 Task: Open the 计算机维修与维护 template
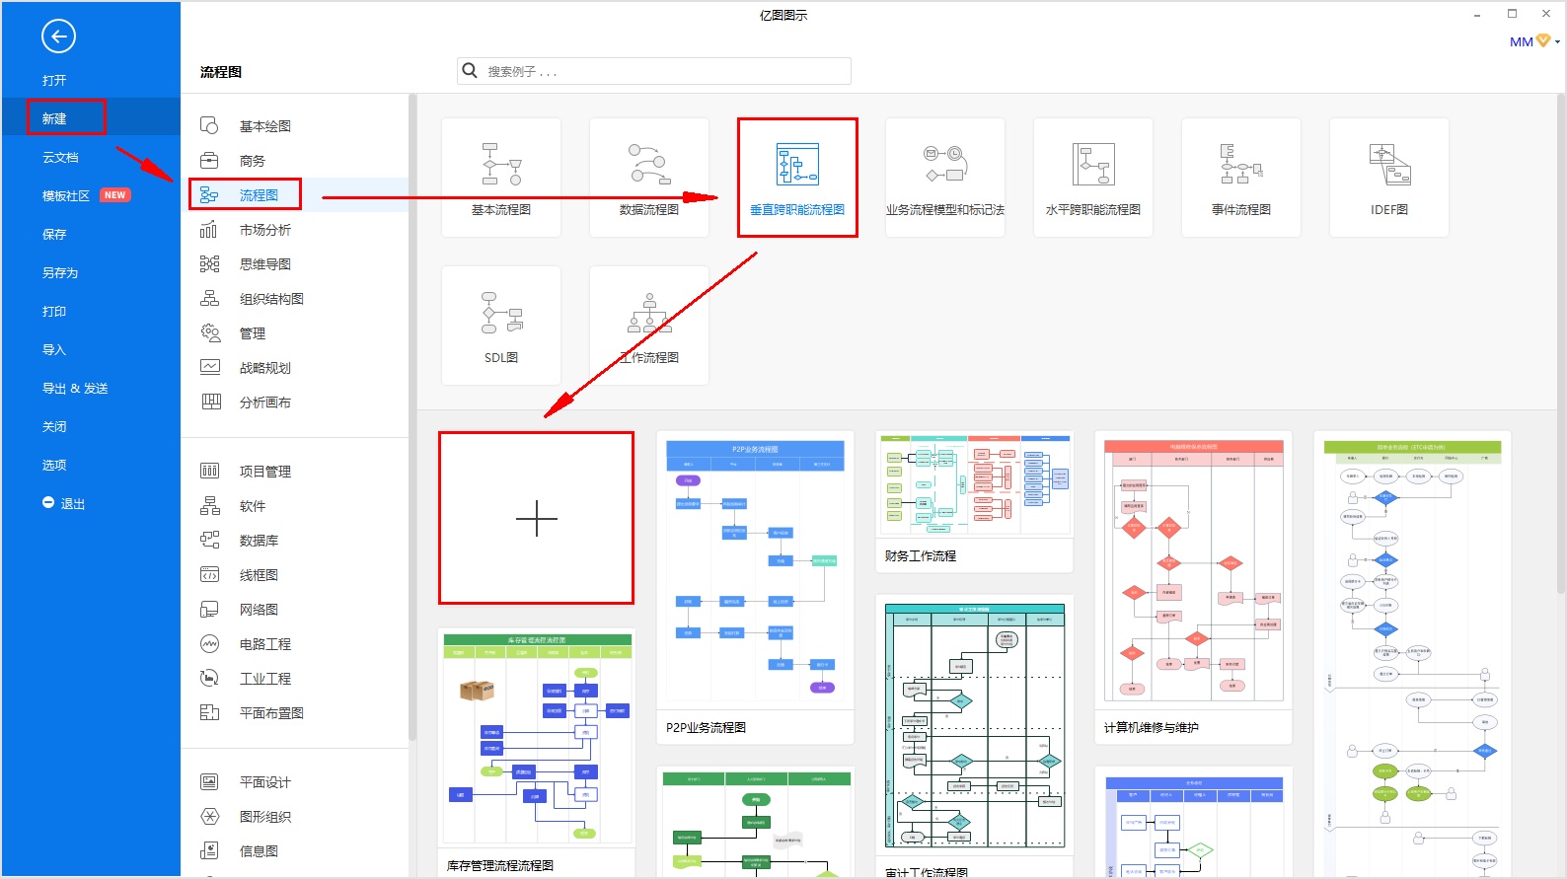click(1193, 587)
